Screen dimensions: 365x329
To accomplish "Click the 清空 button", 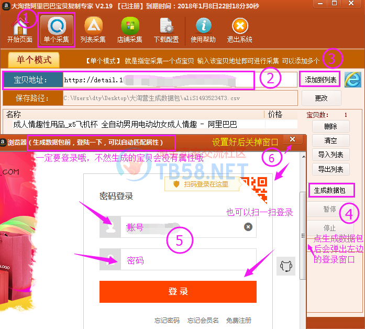I will 330,140.
